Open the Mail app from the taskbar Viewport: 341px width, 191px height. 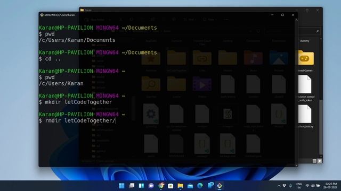click(190, 186)
